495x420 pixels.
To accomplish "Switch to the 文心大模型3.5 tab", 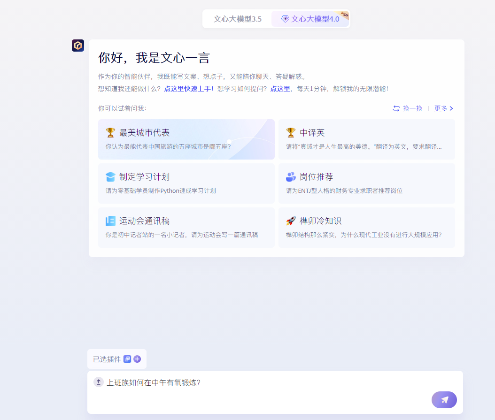I will pos(237,19).
